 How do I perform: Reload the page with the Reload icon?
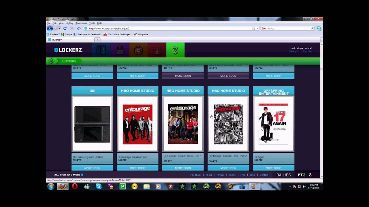click(x=65, y=28)
